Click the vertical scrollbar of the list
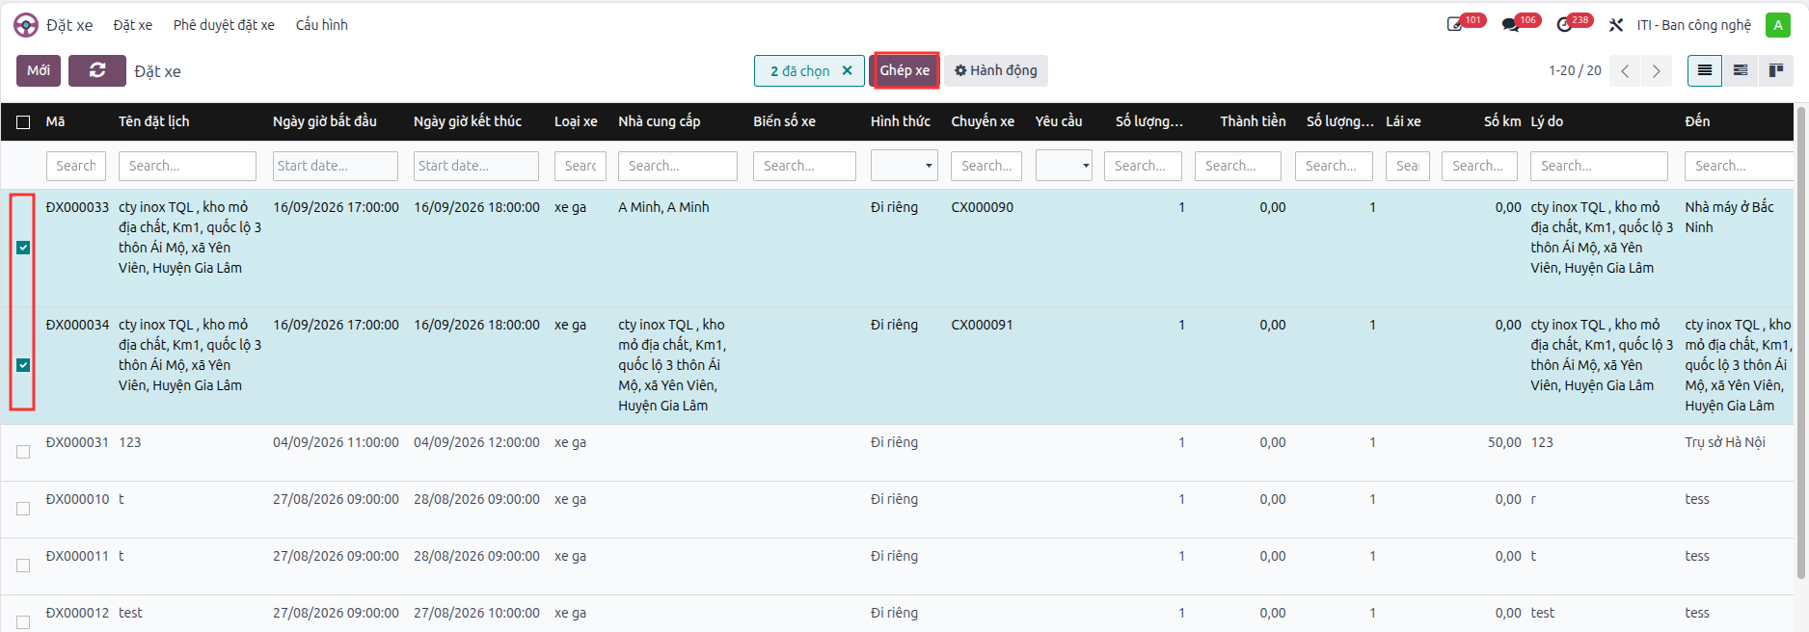The height and width of the screenshot is (632, 1809). 1801,343
